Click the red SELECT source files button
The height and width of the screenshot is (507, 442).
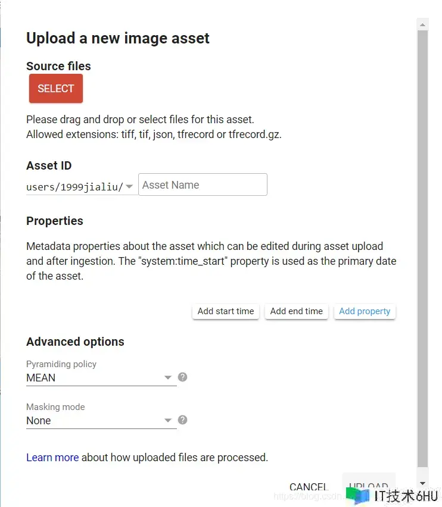click(56, 89)
